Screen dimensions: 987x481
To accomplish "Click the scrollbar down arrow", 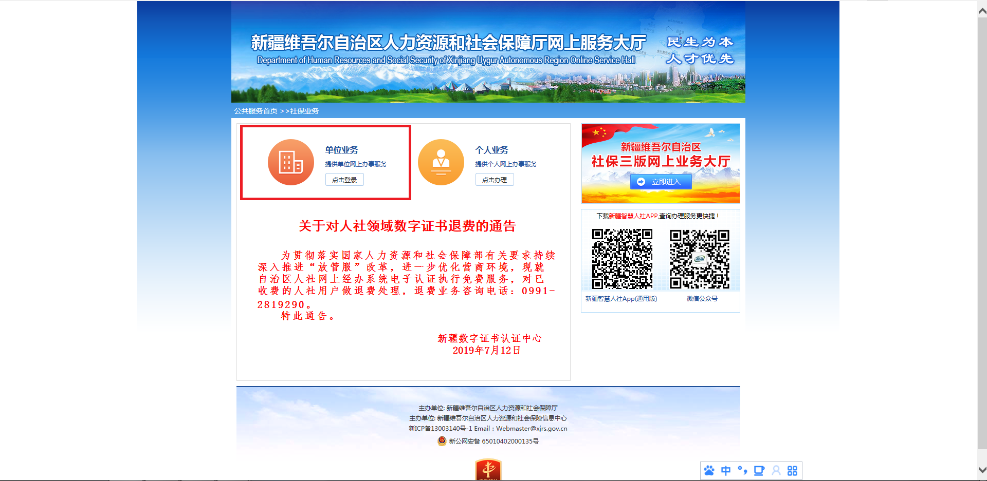I will click(982, 470).
